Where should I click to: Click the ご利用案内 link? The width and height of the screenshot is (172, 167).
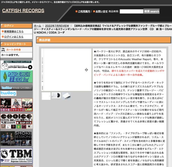click(84, 11)
